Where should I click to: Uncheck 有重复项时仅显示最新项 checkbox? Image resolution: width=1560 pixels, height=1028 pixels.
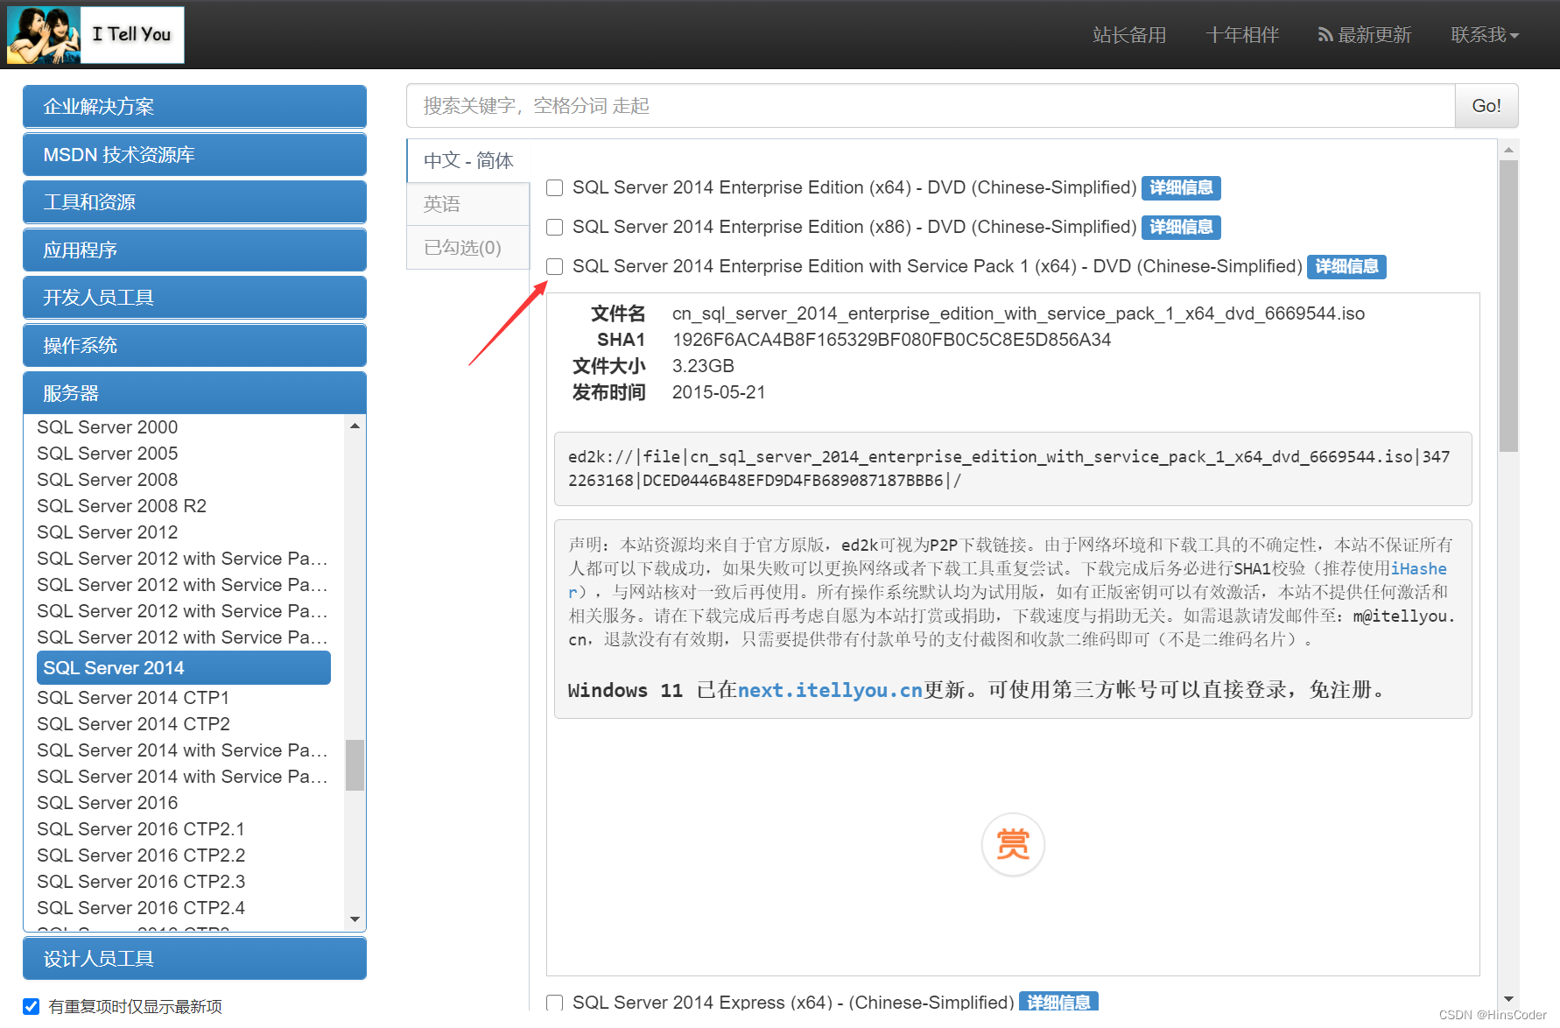coord(32,1006)
